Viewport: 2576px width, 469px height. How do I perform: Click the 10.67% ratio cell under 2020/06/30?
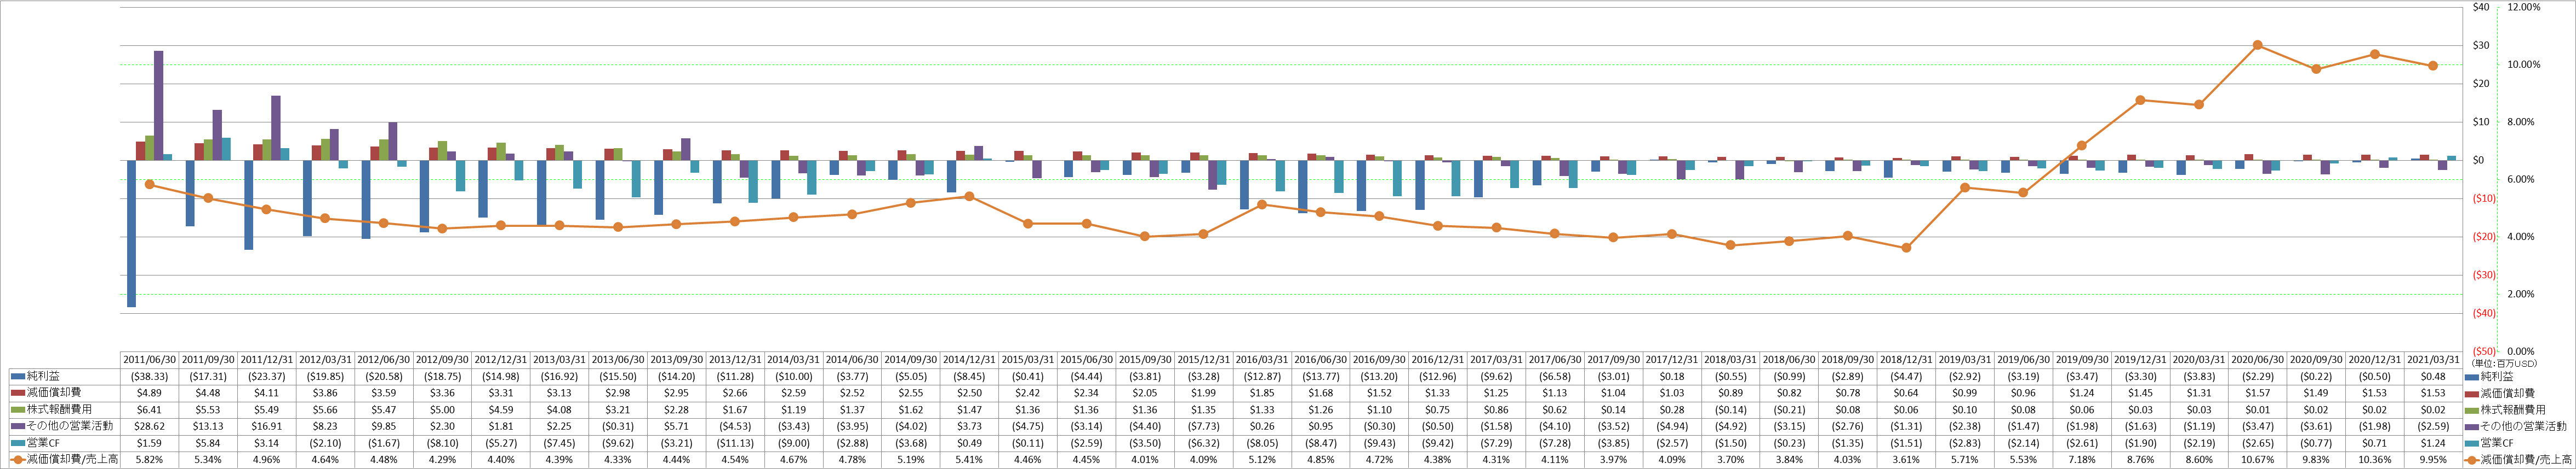tap(2258, 460)
